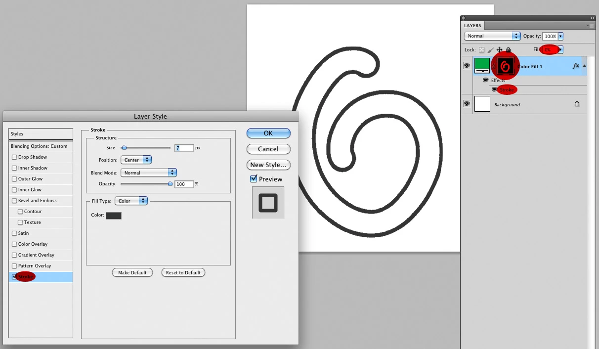
Task: Select the green Color Fill 1 layer thumbnail
Action: click(x=482, y=66)
